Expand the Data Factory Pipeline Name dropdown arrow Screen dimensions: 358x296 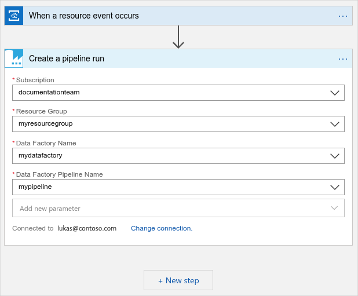[x=334, y=187]
